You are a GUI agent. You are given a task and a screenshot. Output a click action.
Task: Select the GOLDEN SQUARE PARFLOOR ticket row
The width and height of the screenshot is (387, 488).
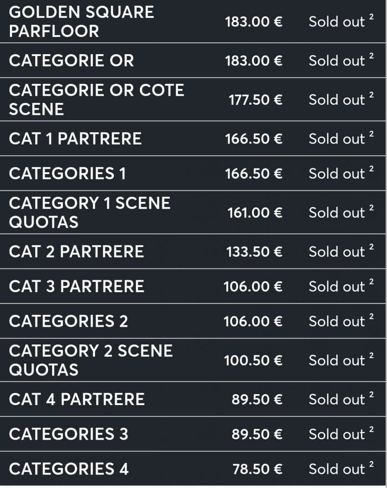pyautogui.click(x=81, y=21)
